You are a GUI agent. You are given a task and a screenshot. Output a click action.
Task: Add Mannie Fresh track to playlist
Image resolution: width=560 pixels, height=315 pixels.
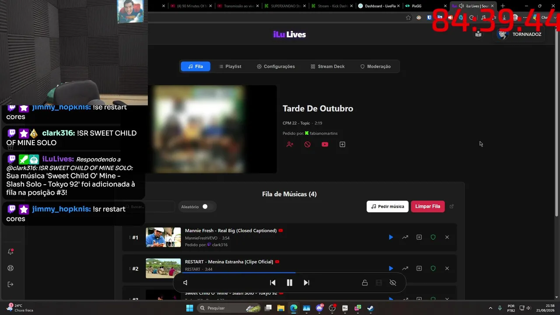pyautogui.click(x=419, y=237)
